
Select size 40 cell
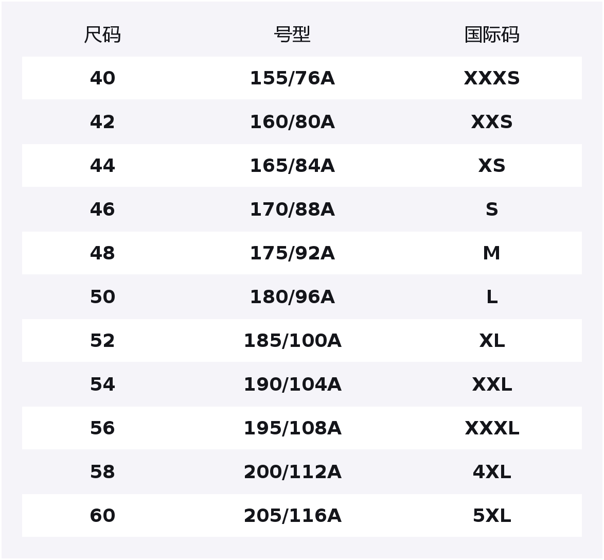[102, 78]
